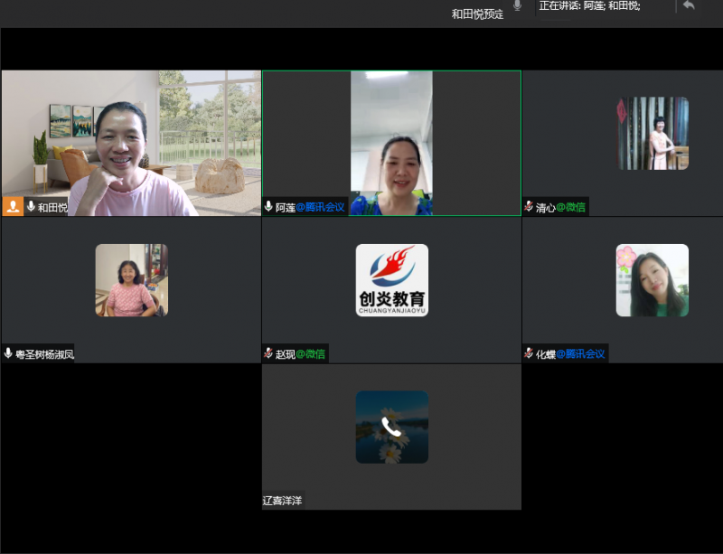Click the back arrow icon at top right

click(x=689, y=6)
